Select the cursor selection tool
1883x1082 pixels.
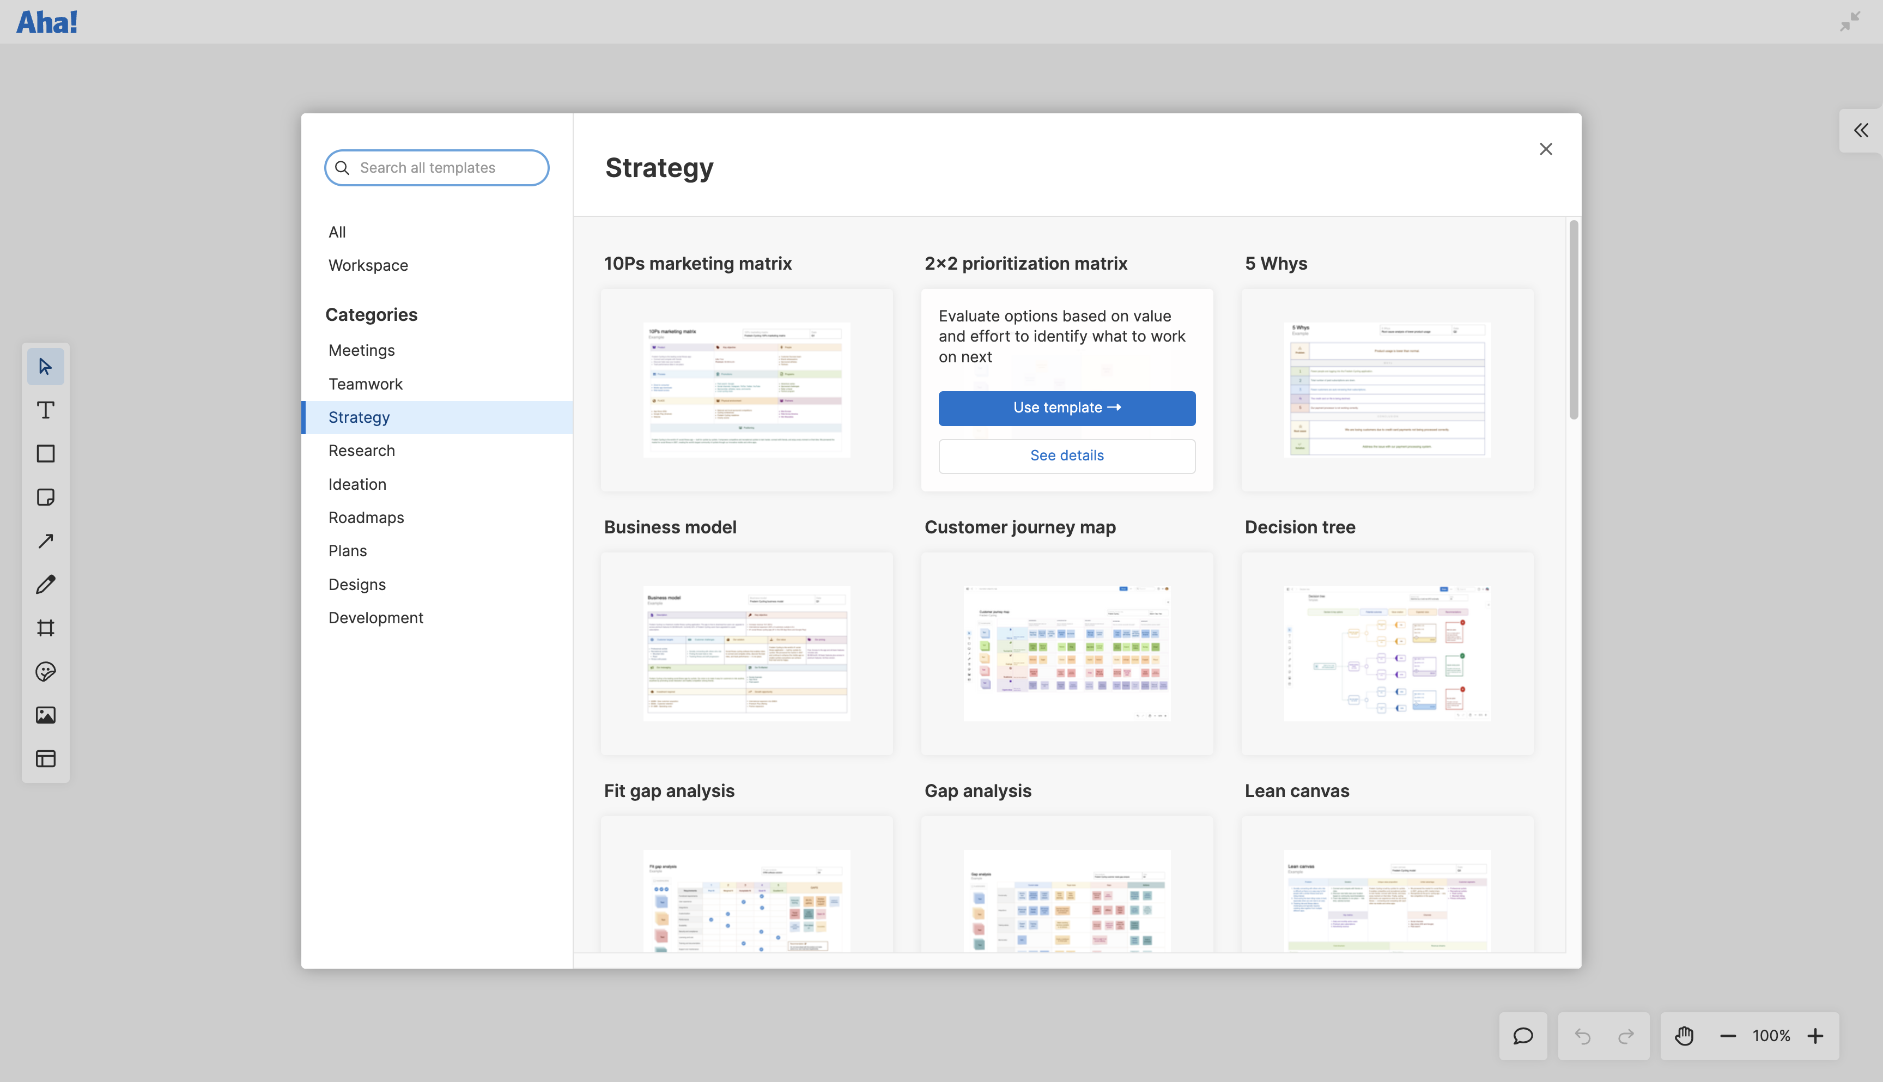pos(45,366)
